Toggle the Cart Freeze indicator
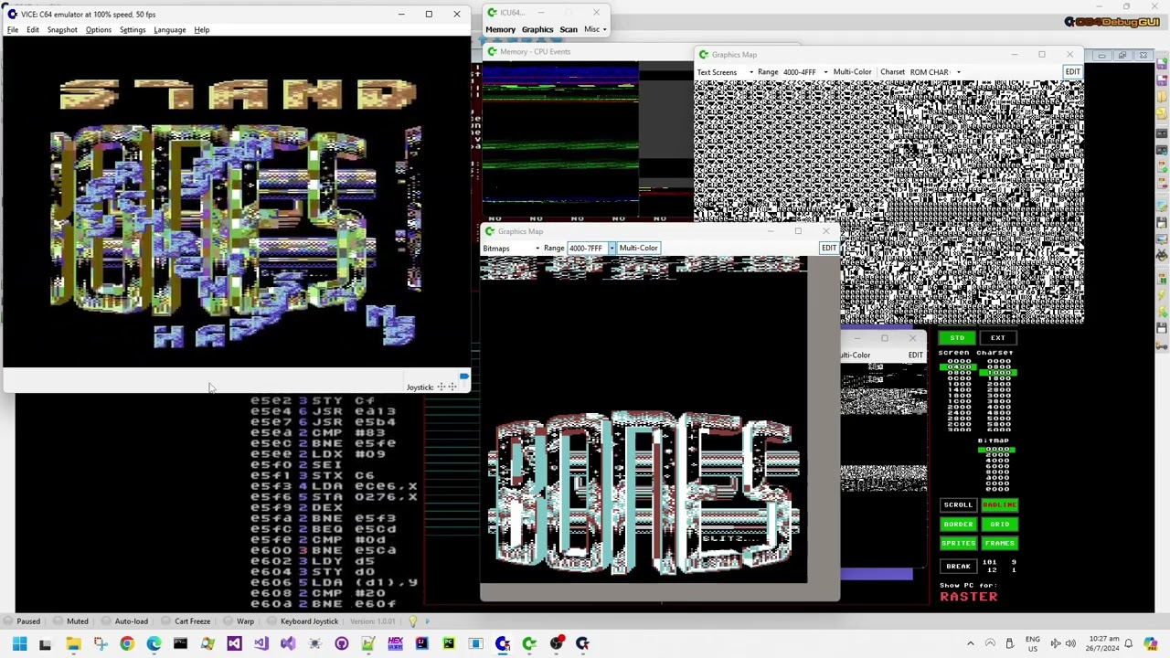 click(x=186, y=621)
